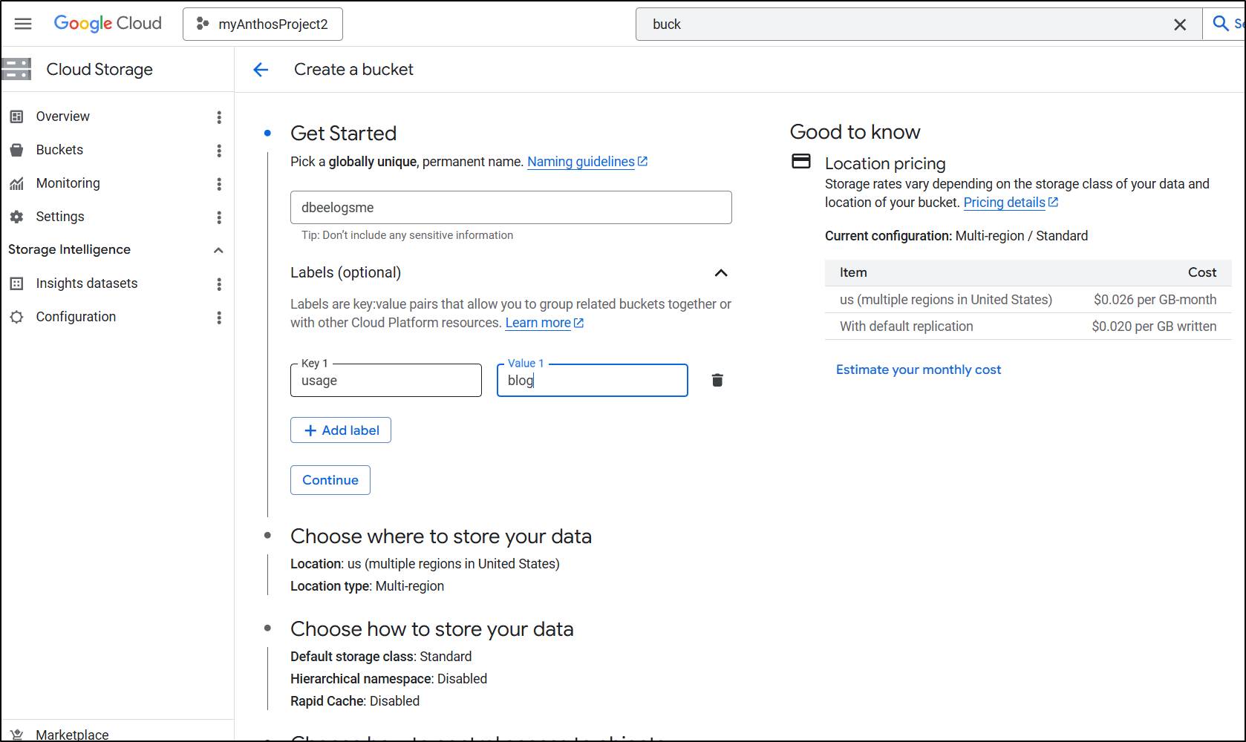The image size is (1246, 742).
Task: Delete the usage label with trash icon
Action: click(717, 381)
